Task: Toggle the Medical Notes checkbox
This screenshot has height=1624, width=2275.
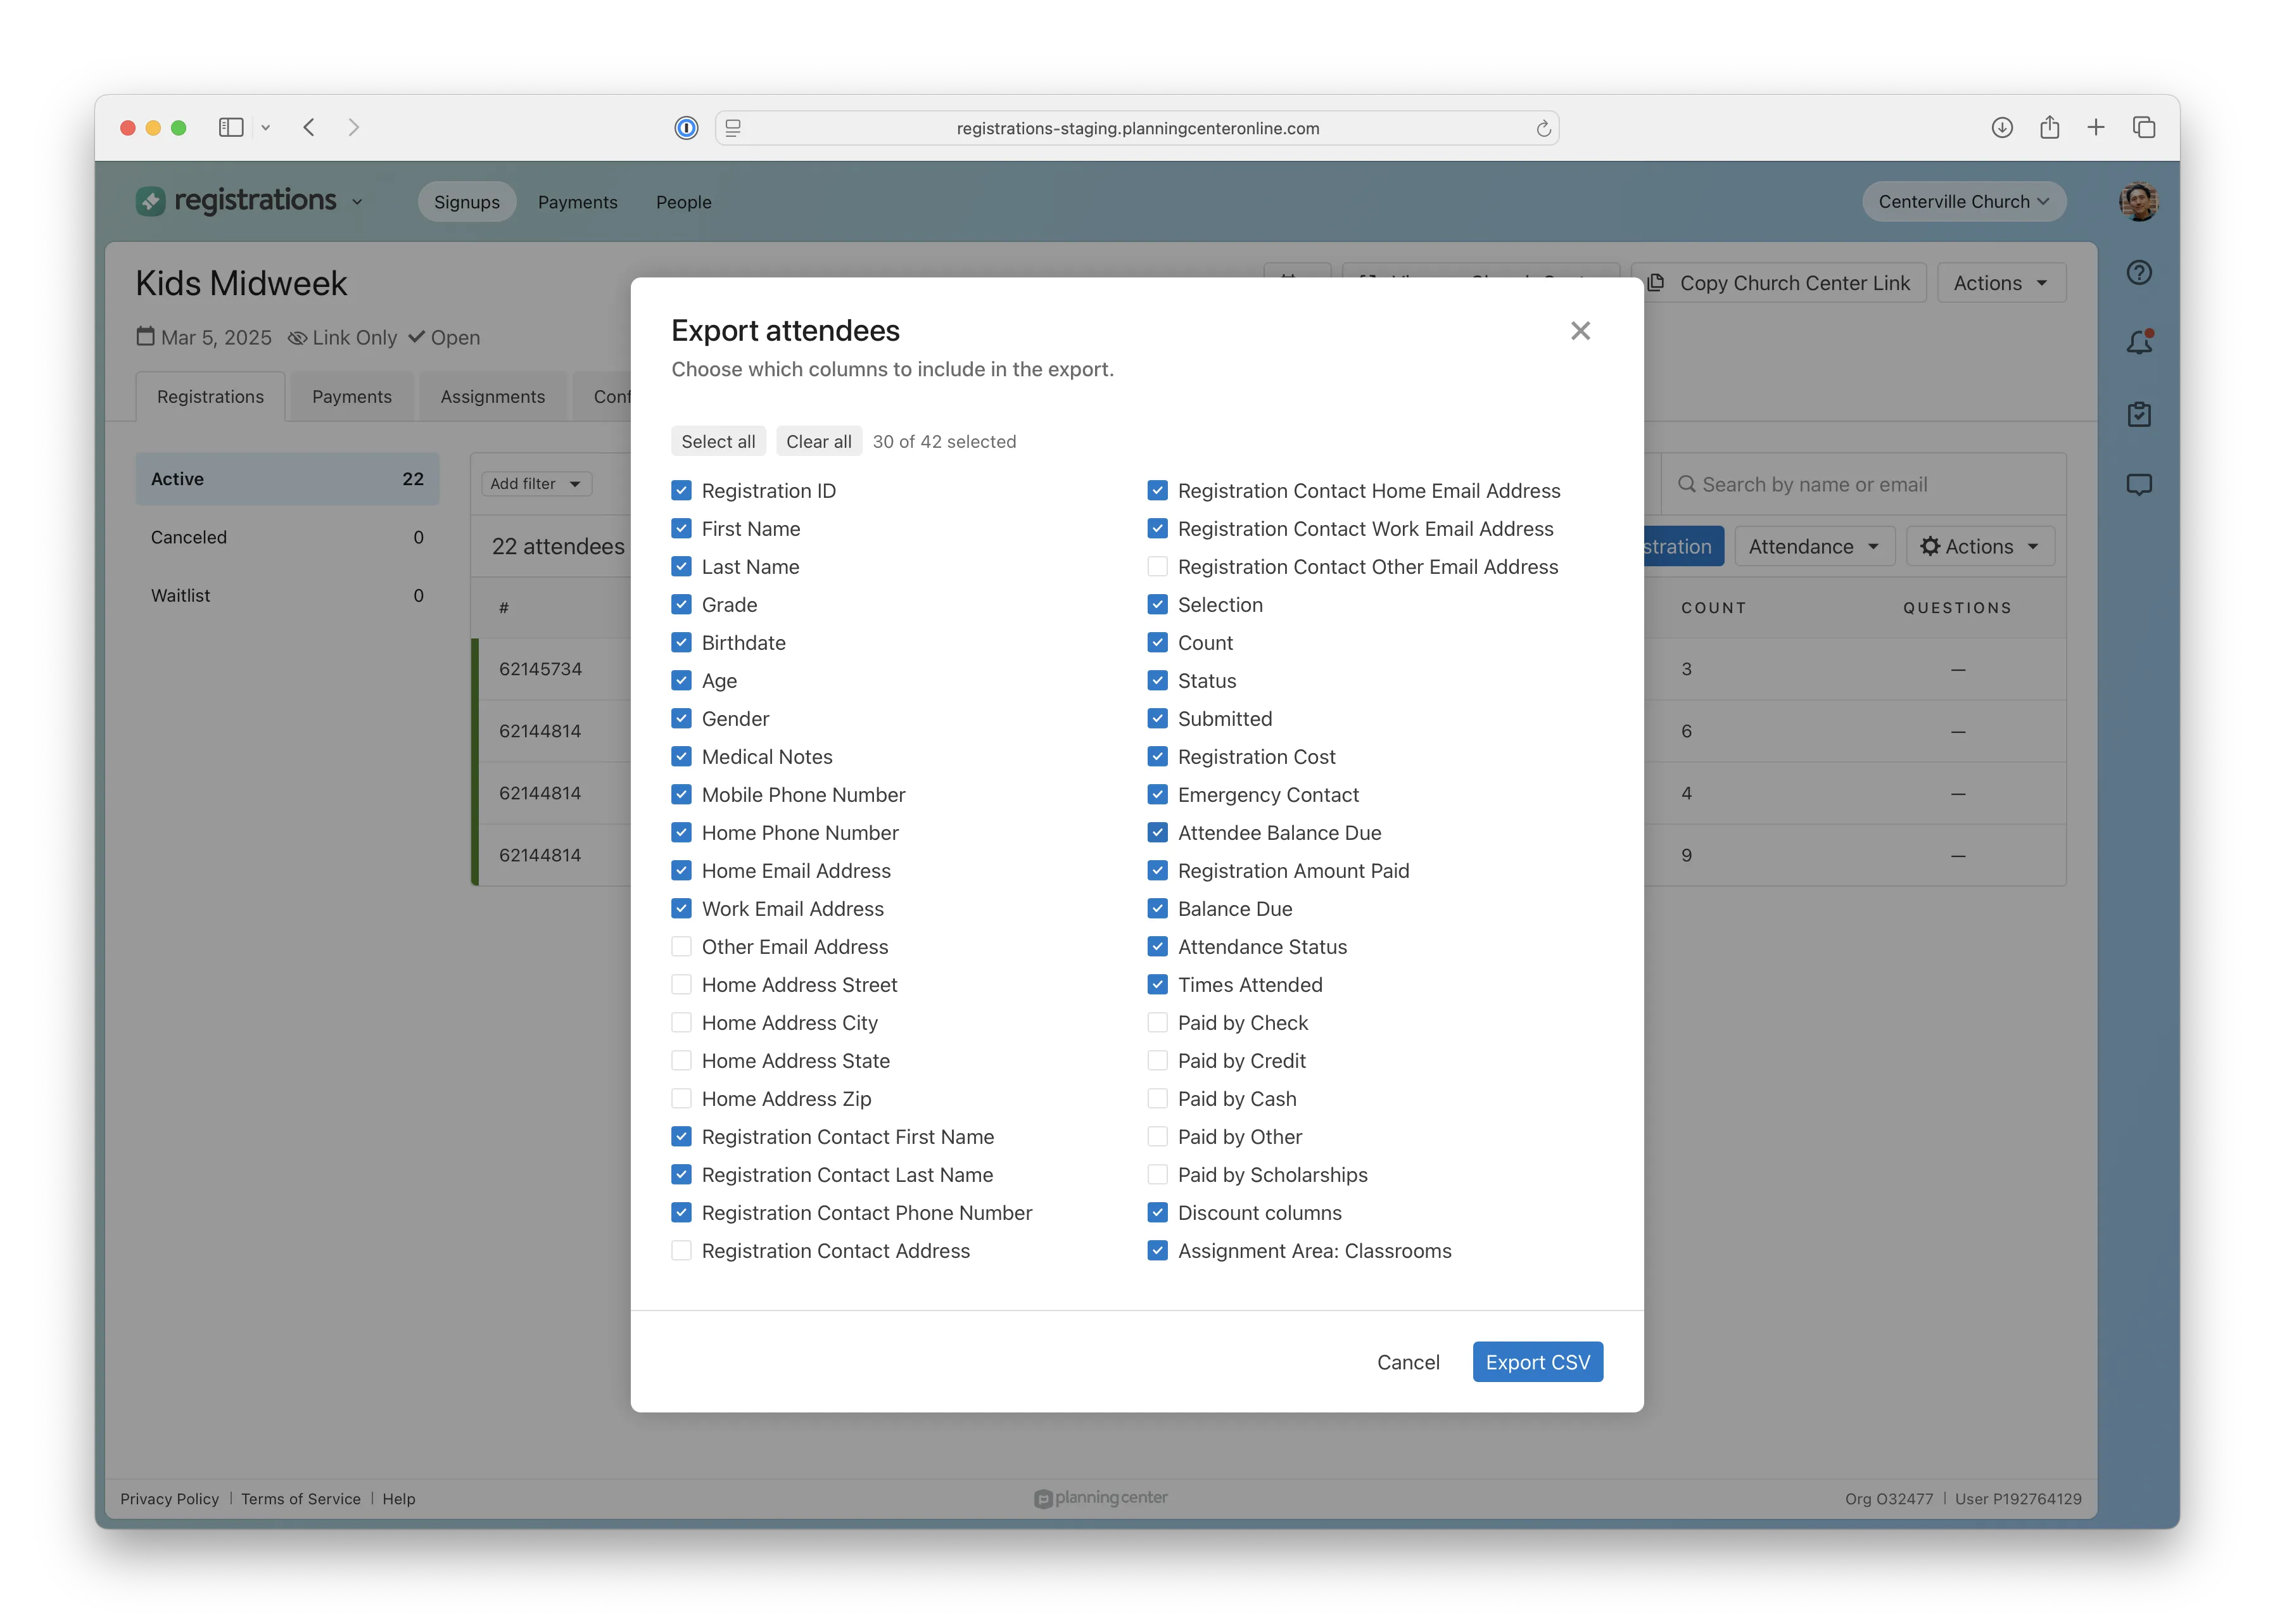Action: [681, 756]
